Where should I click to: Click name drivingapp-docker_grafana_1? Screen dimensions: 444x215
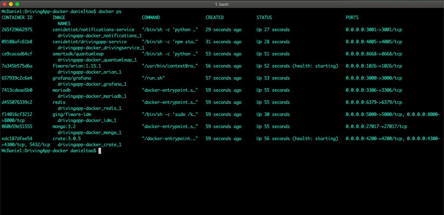[x=92, y=84]
